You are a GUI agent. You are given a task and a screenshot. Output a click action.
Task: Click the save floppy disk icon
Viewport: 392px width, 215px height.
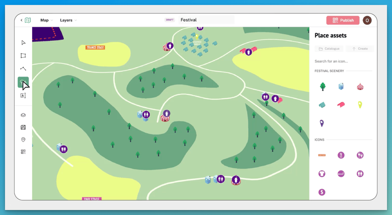(23, 127)
